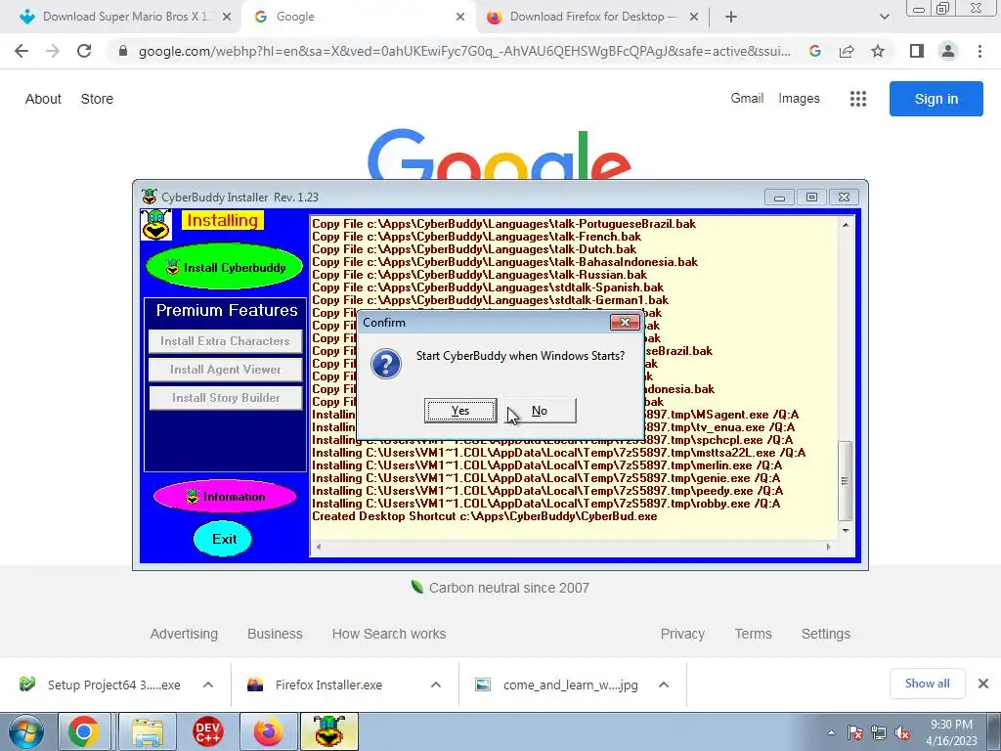Open the Chrome profile icon

[x=948, y=51]
